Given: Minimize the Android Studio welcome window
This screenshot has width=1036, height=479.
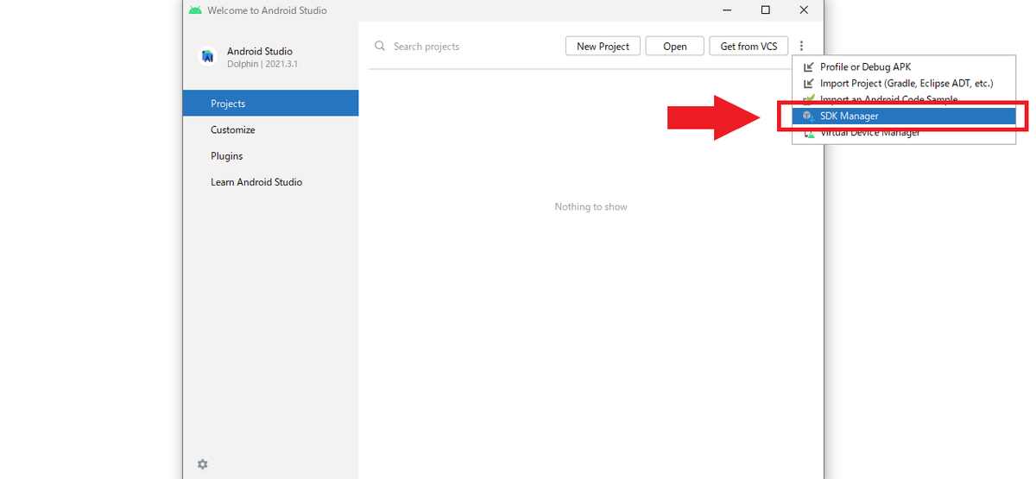Looking at the screenshot, I should point(727,10).
